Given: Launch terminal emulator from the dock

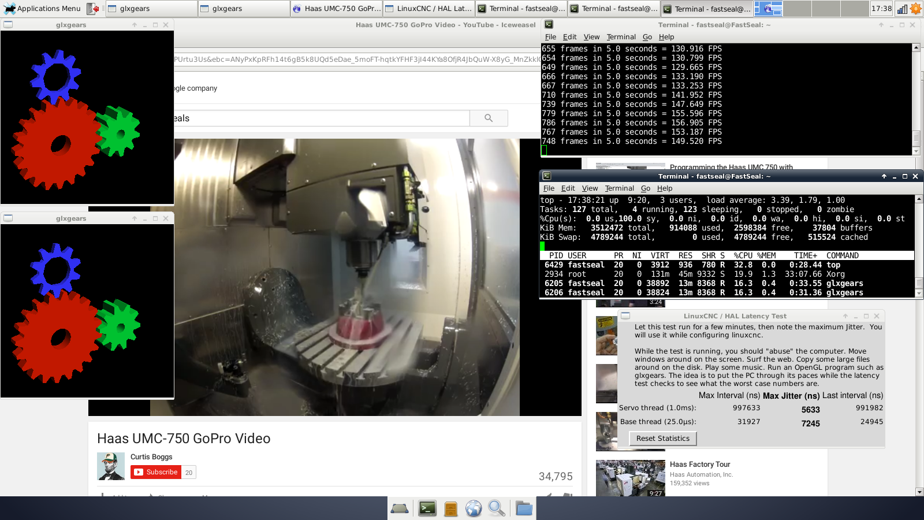Looking at the screenshot, I should 427,508.
